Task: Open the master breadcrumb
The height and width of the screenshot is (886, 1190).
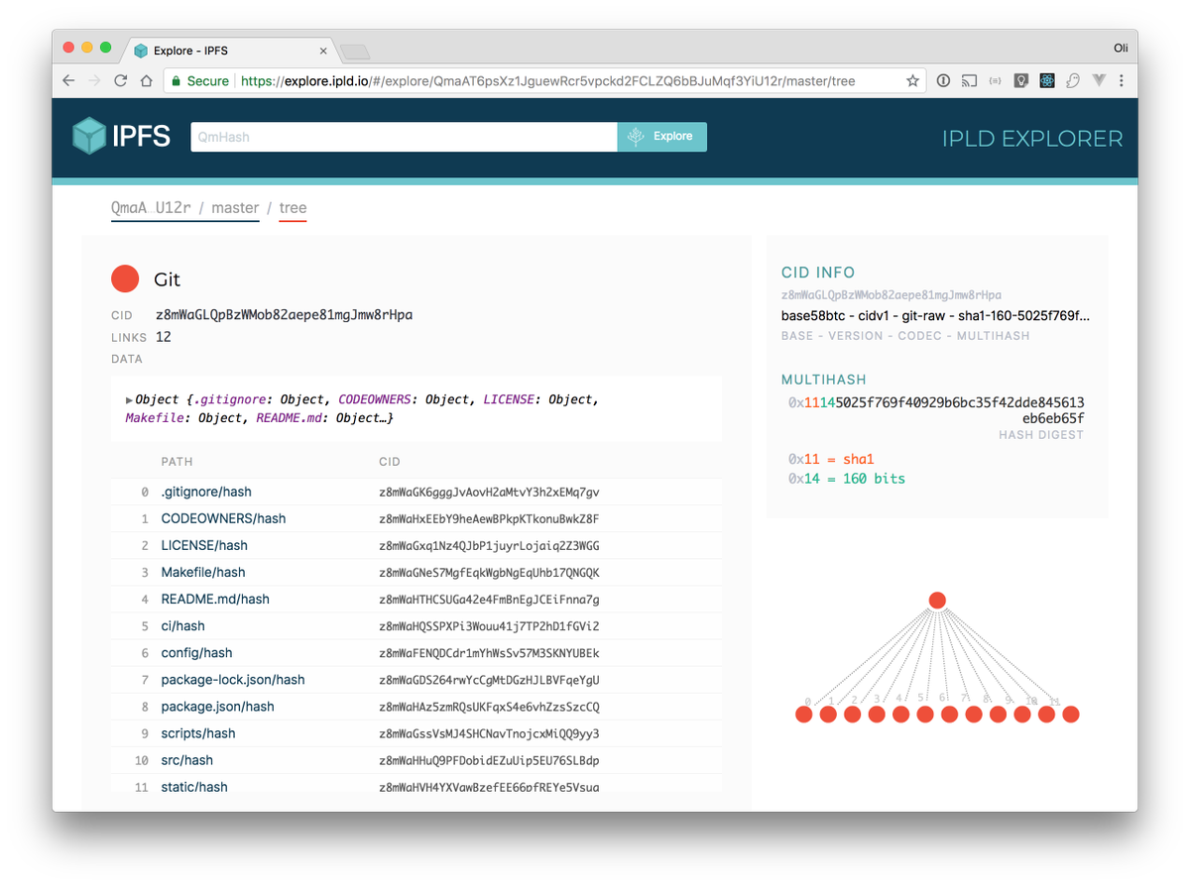Action: tap(235, 208)
